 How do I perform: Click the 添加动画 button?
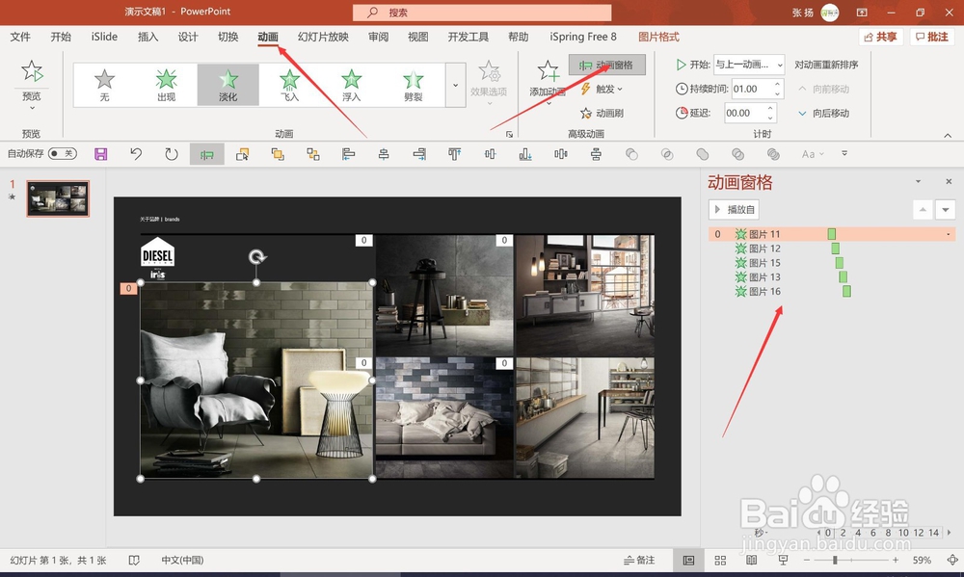[548, 80]
